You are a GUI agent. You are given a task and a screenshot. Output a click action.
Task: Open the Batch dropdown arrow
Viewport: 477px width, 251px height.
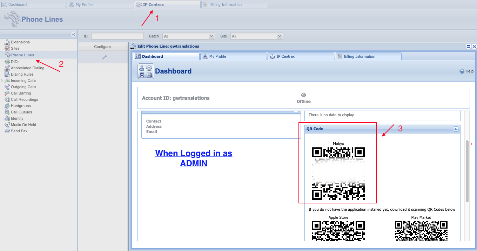coord(211,36)
